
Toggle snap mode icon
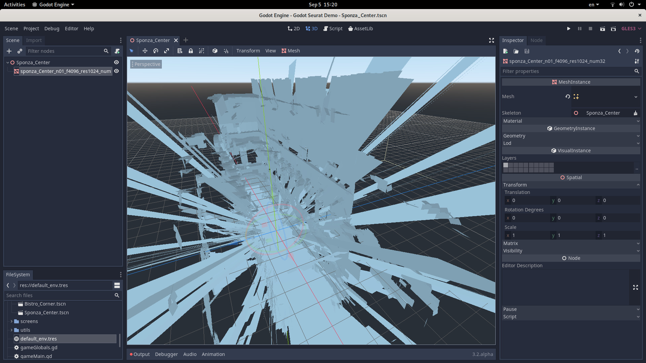pyautogui.click(x=226, y=51)
